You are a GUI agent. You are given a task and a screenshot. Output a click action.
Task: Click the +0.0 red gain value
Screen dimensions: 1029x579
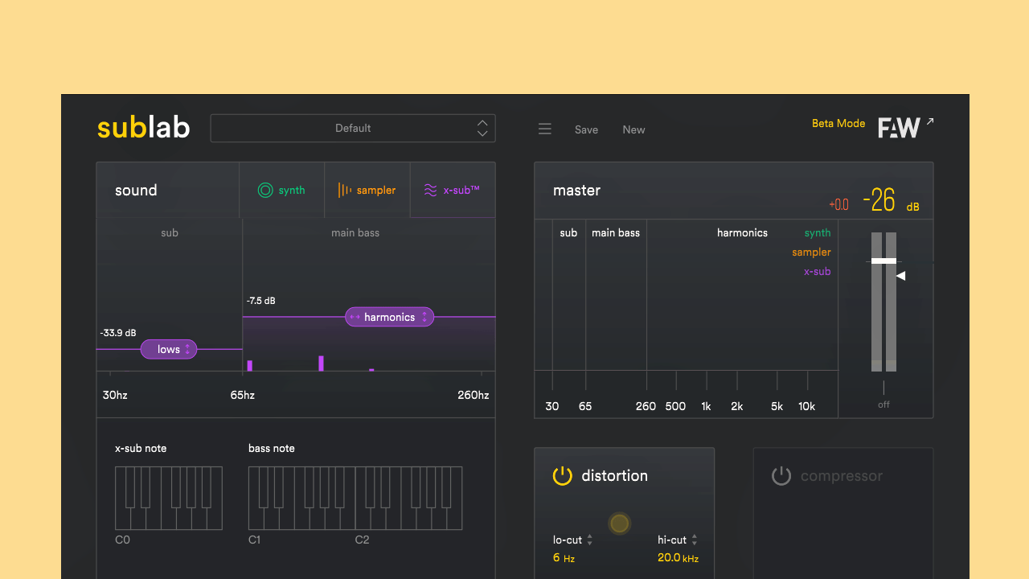coord(838,204)
